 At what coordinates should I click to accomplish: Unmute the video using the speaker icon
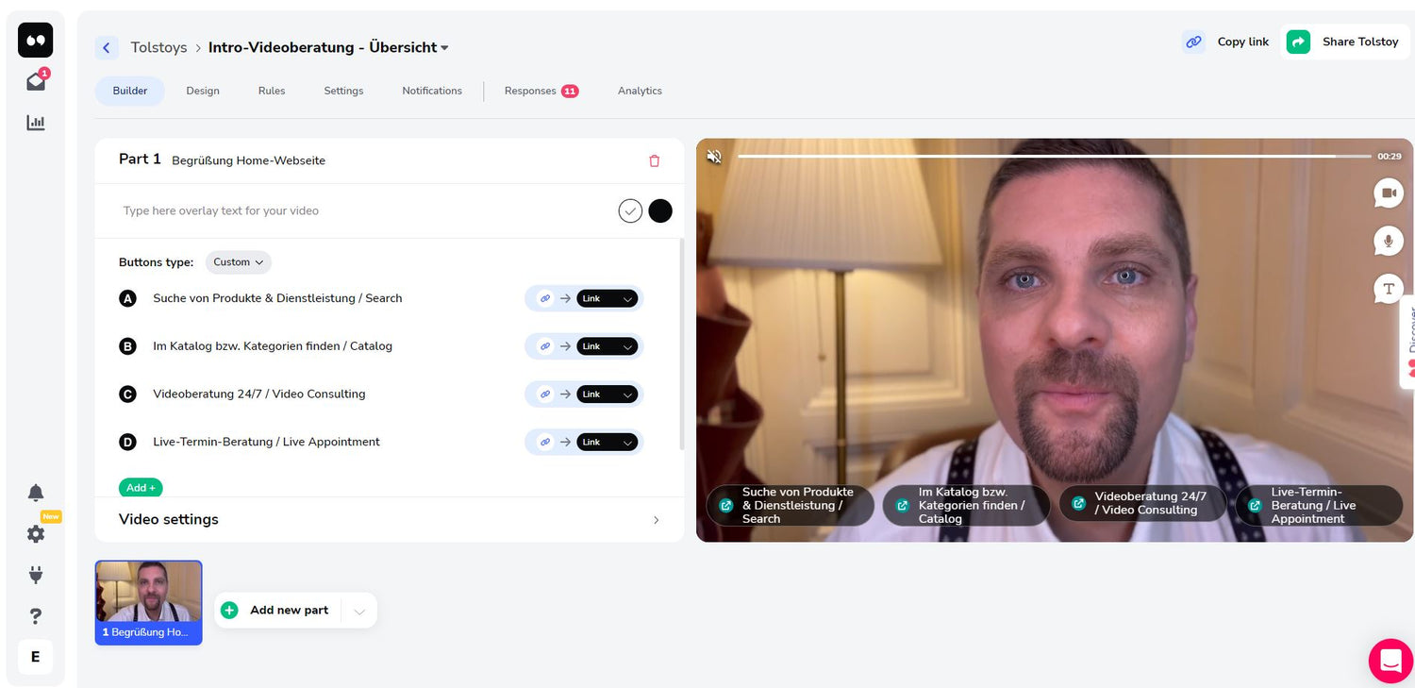[714, 157]
